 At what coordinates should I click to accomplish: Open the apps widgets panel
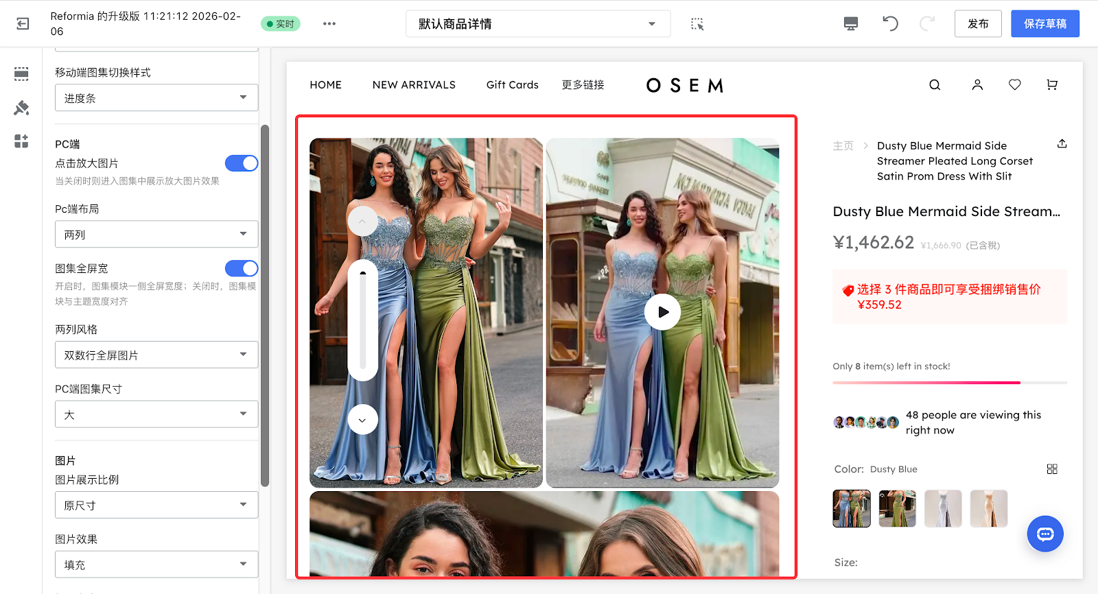point(21,141)
